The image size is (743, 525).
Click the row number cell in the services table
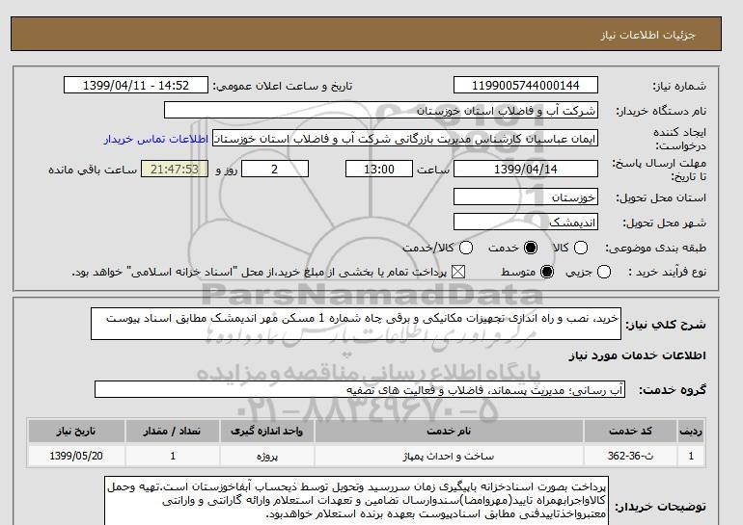(x=691, y=456)
